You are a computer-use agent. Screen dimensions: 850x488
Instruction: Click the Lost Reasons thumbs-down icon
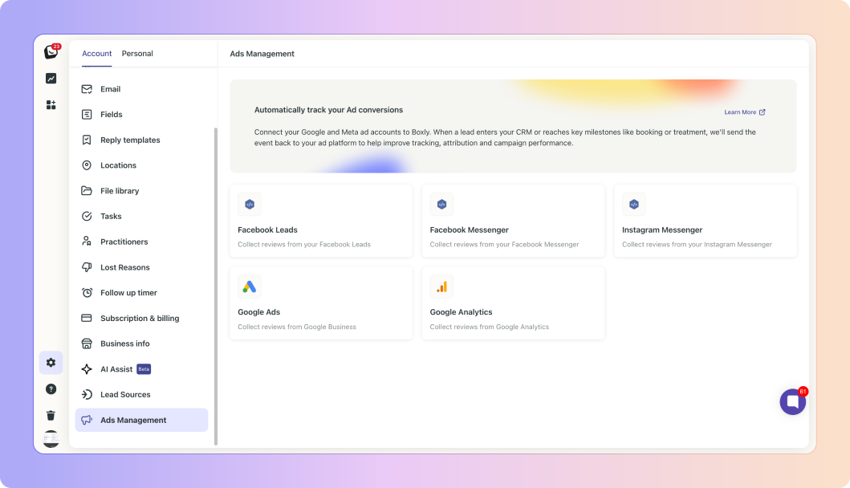click(87, 267)
